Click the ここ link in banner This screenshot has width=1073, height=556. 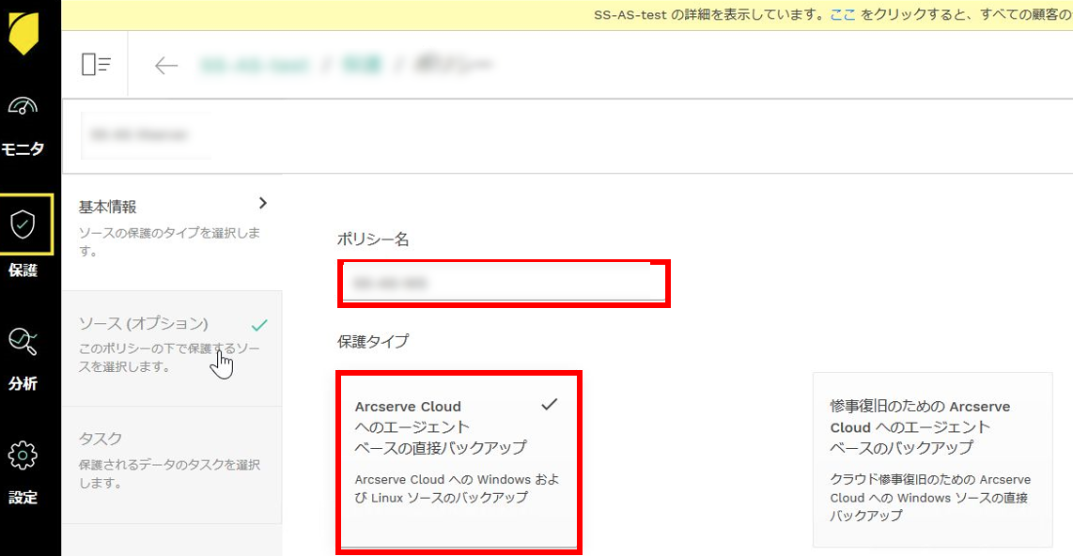tap(843, 14)
